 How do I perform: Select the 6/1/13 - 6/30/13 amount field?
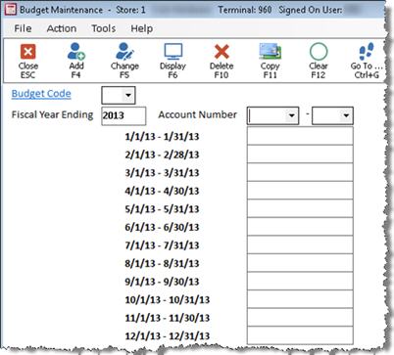[x=300, y=227]
